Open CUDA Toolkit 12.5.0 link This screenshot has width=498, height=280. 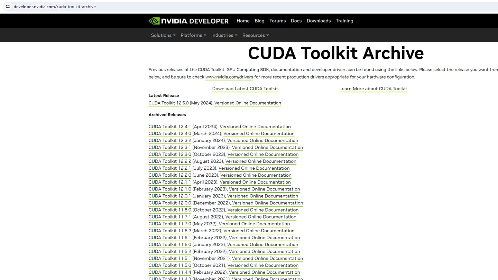(169, 103)
